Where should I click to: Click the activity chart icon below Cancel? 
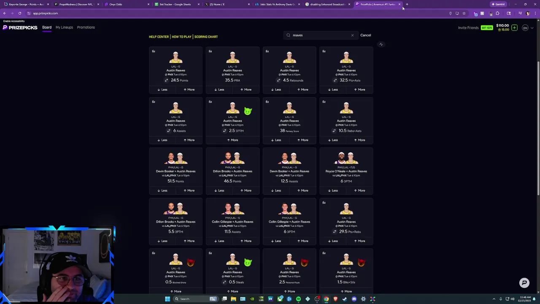tap(381, 44)
